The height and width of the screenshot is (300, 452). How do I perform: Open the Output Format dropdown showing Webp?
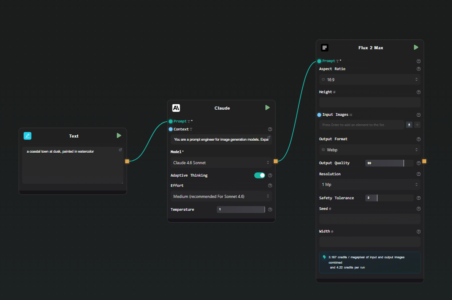(x=369, y=150)
